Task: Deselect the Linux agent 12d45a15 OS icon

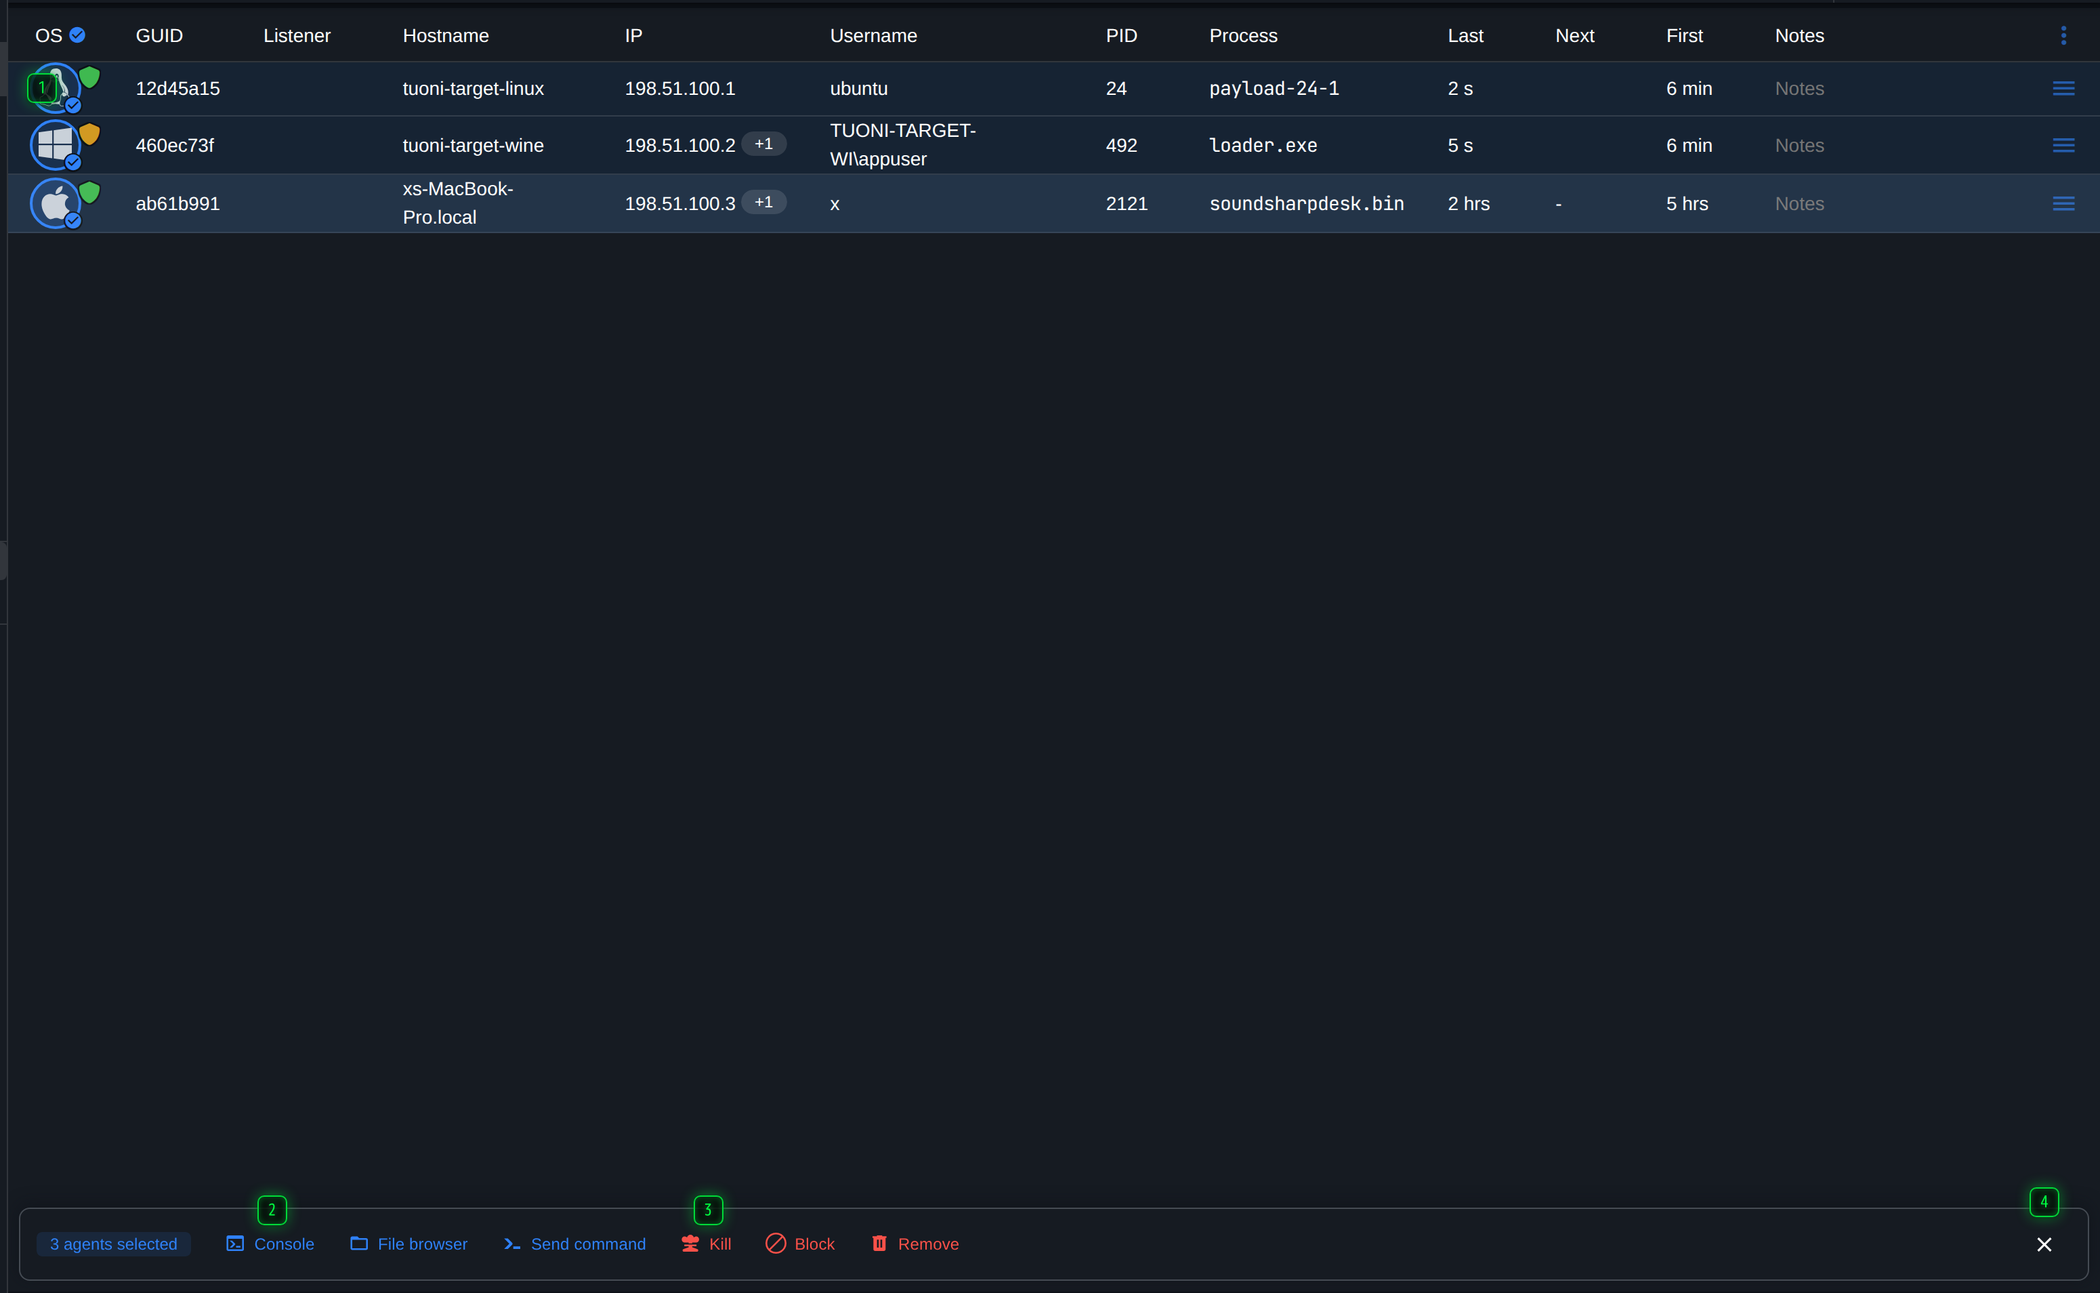Action: (x=55, y=88)
